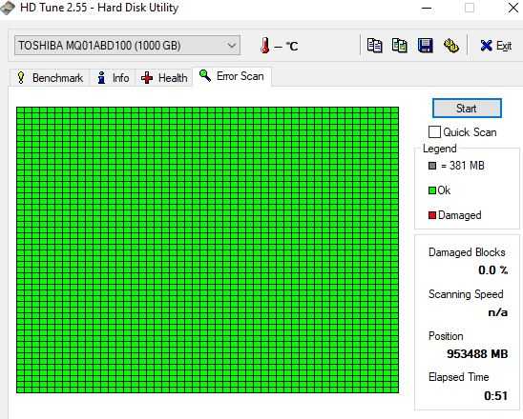Screen dimensions: 523x419
Task: Click the thermometer temperature icon
Action: point(265,46)
